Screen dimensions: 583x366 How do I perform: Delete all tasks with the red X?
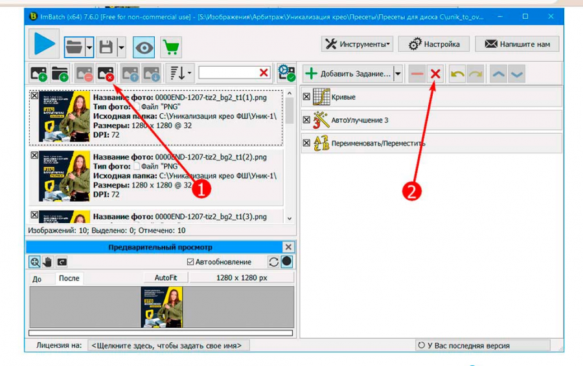pyautogui.click(x=435, y=74)
